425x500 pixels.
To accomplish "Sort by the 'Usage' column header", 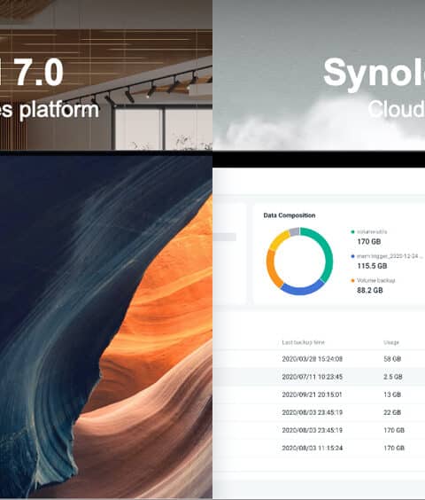I will (x=391, y=342).
